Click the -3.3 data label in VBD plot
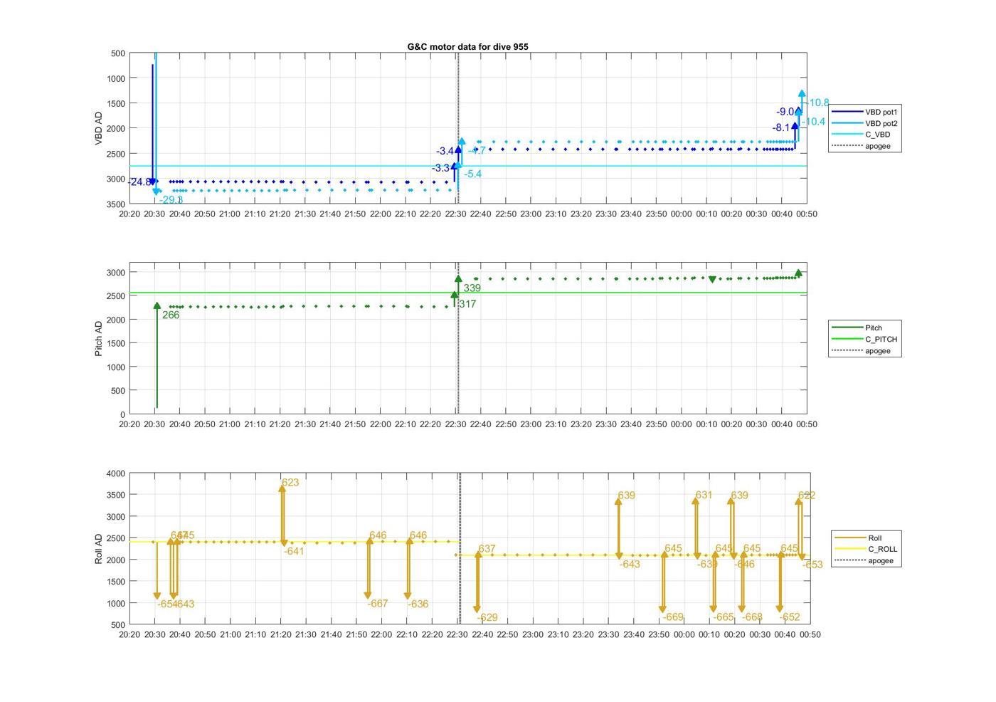Image resolution: width=996 pixels, height=702 pixels. (x=440, y=168)
